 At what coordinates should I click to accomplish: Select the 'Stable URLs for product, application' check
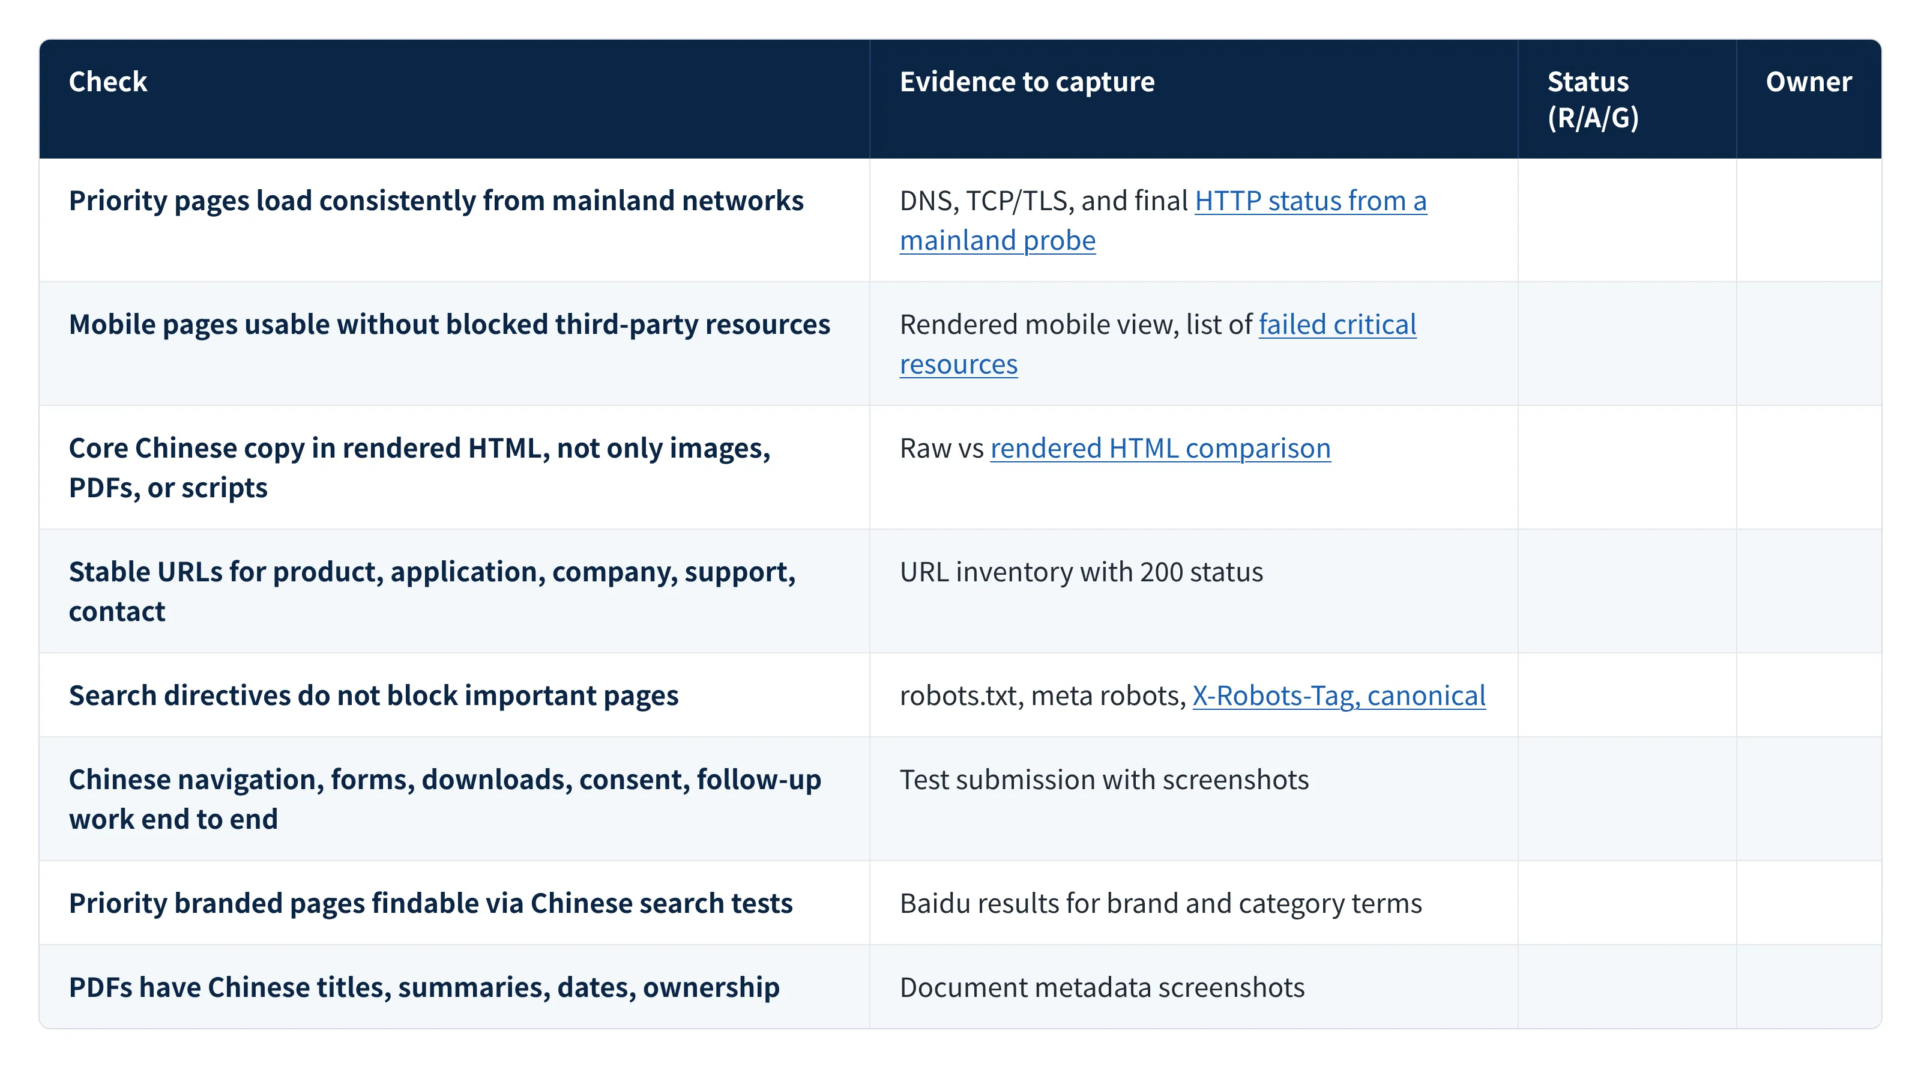pyautogui.click(x=432, y=592)
